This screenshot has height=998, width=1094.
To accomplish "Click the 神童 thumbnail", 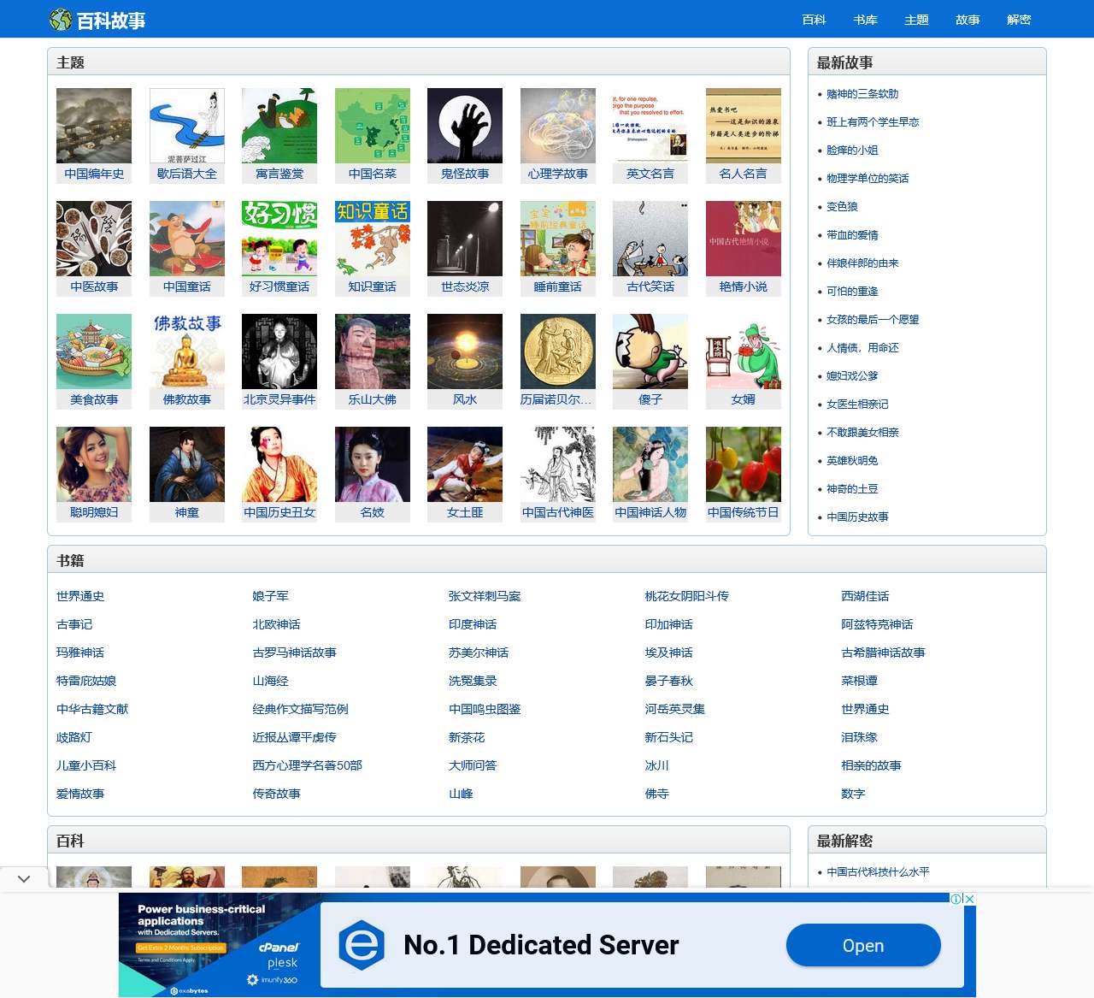I will point(187,464).
